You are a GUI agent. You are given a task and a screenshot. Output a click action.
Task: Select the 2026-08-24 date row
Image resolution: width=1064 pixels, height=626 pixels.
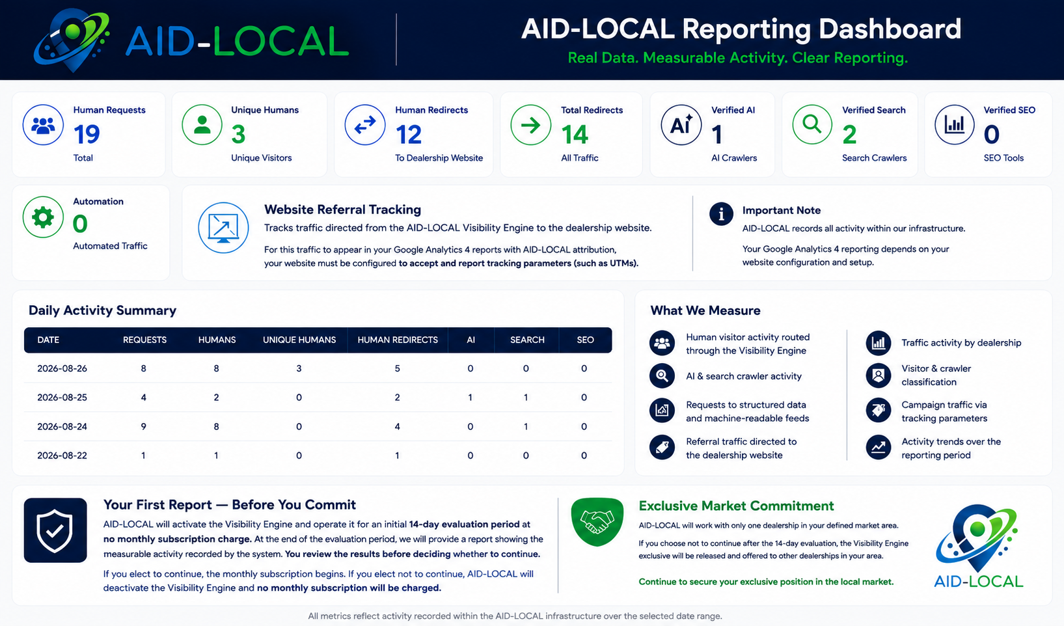pyautogui.click(x=318, y=426)
